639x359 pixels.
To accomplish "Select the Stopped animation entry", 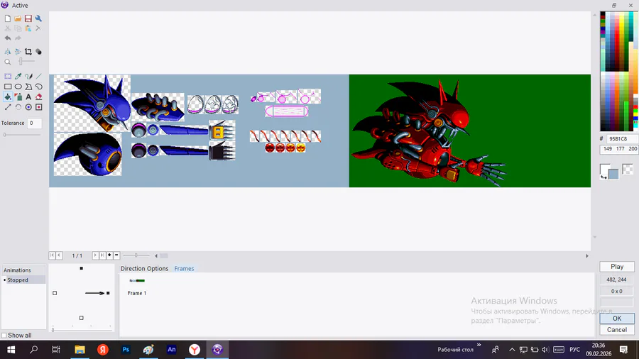I will pos(23,280).
